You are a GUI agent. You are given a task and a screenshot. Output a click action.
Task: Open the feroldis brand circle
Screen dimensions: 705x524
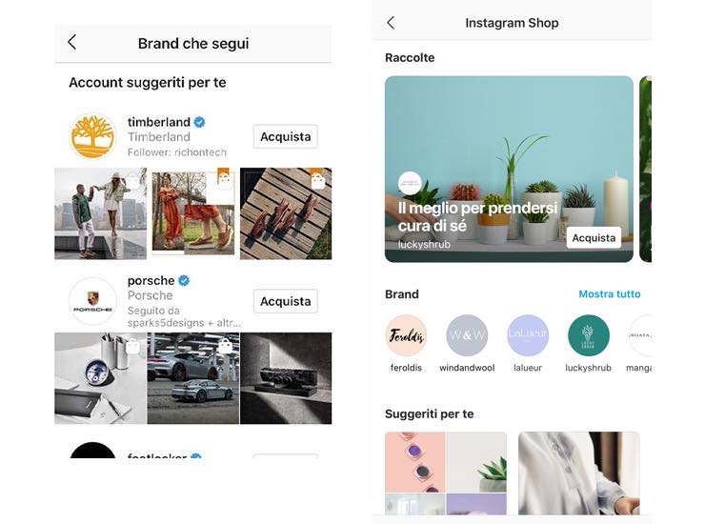pos(406,335)
